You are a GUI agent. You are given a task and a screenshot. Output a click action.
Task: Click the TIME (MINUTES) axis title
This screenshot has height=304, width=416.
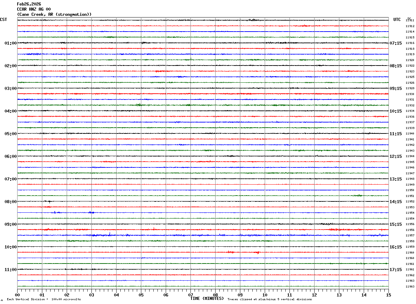[207, 299]
